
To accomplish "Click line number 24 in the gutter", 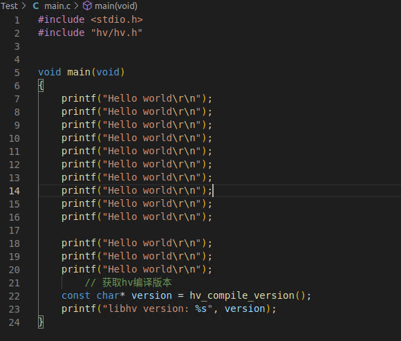I will coord(15,322).
